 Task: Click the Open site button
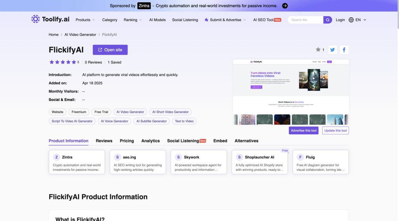coord(110,50)
